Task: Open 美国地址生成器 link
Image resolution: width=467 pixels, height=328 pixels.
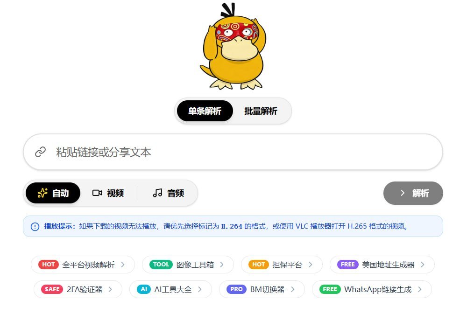Action: click(382, 265)
